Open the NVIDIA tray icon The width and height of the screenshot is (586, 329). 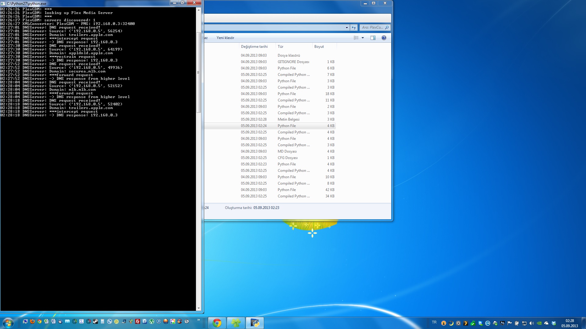click(x=539, y=323)
